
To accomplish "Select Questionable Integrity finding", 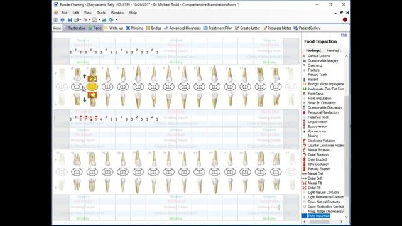I will (x=323, y=61).
